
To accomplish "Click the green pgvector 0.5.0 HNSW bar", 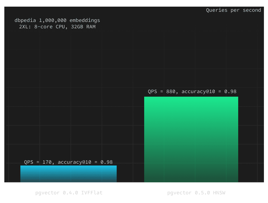I will pos(191,139).
